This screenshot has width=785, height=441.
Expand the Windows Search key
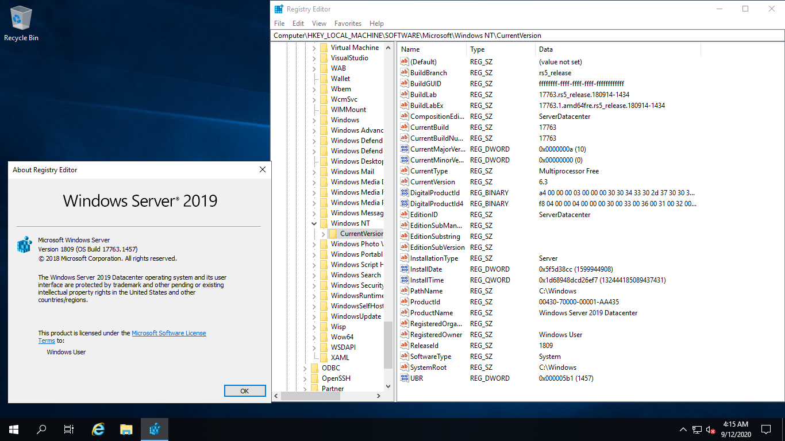[314, 275]
